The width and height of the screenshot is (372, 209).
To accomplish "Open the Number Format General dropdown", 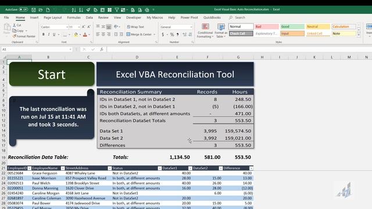I will [191, 27].
